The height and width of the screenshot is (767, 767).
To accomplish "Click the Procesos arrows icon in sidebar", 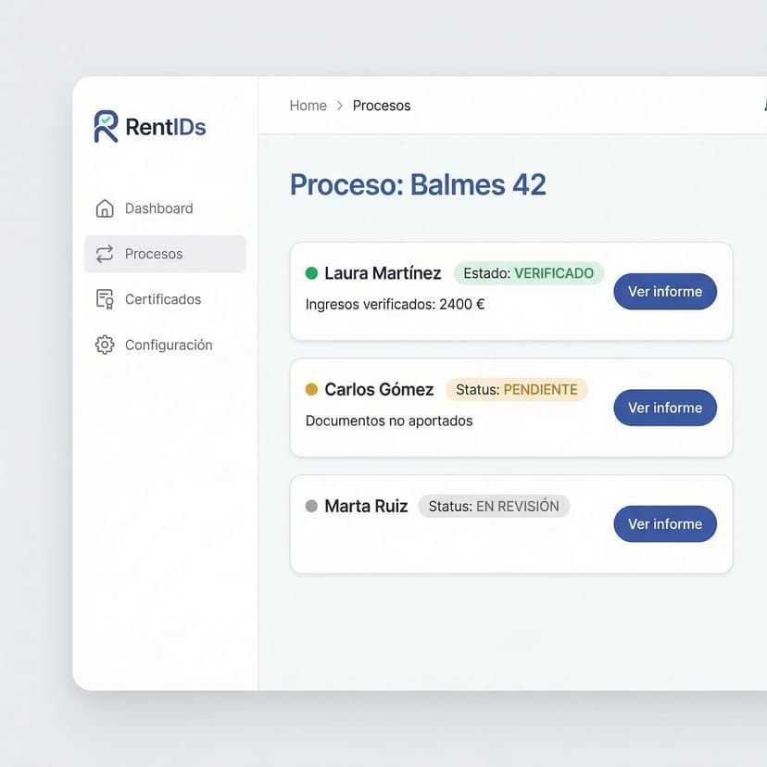I will pyautogui.click(x=105, y=254).
